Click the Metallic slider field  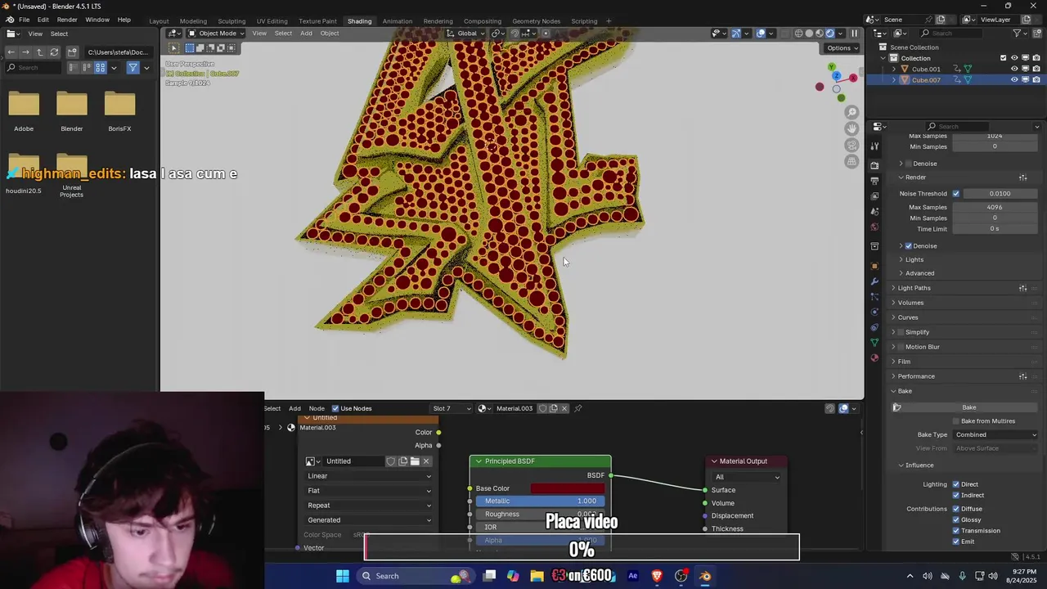pos(541,501)
